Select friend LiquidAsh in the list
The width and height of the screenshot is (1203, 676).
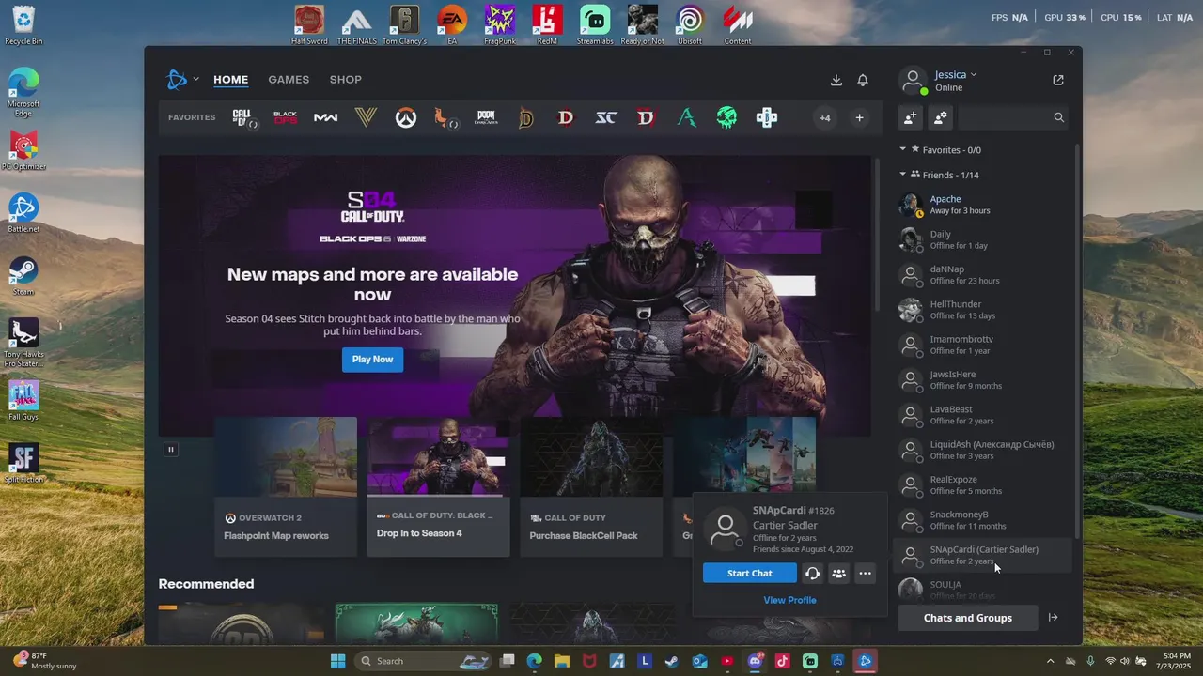[984, 450]
